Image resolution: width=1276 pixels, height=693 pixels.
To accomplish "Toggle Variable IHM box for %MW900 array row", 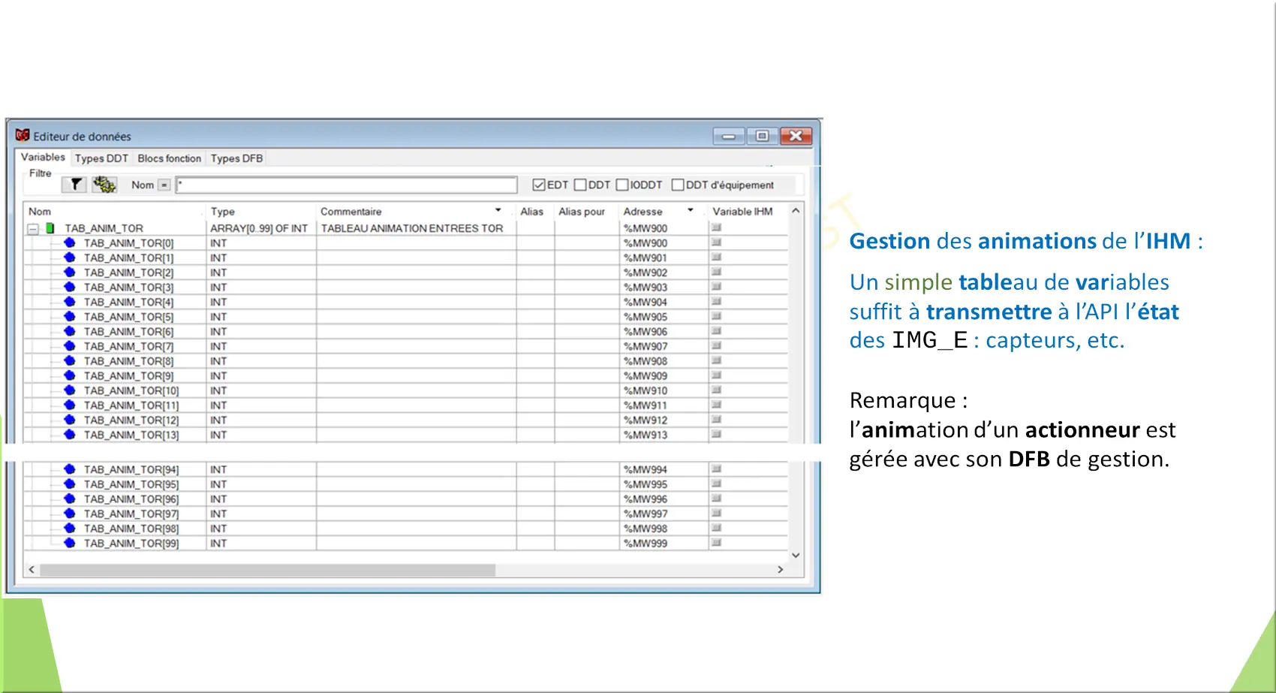I will click(x=716, y=227).
